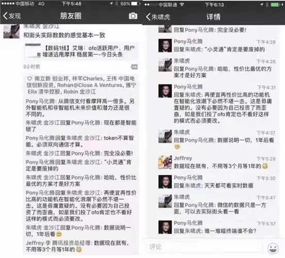Open Jeffrey's avatar in comment list
Image resolution: width=285 pixels, height=258 pixels.
click(x=165, y=163)
